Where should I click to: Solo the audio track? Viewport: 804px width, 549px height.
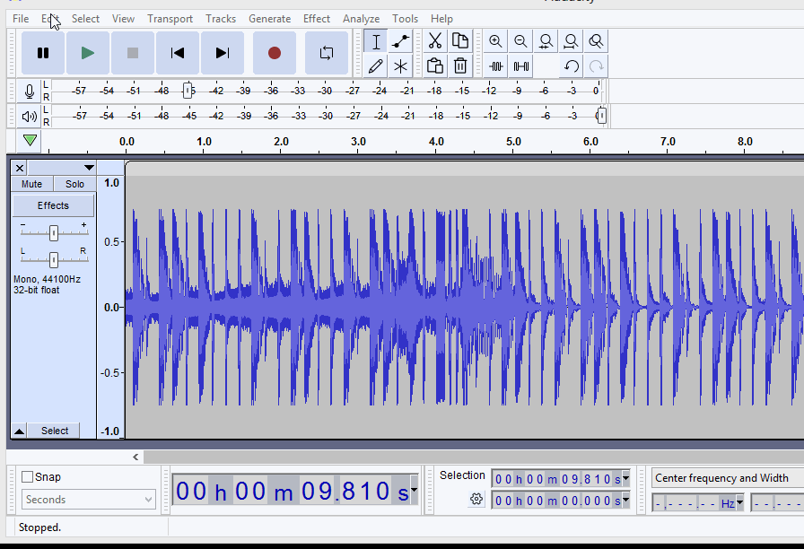point(74,184)
